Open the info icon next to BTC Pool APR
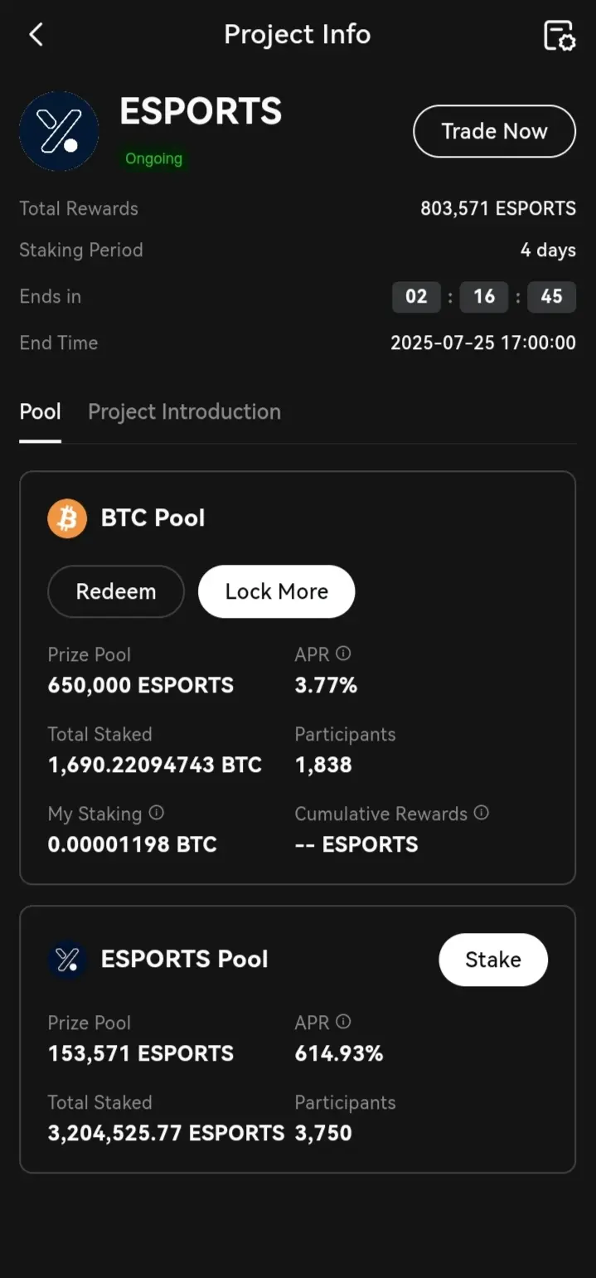596x1278 pixels. (x=343, y=654)
